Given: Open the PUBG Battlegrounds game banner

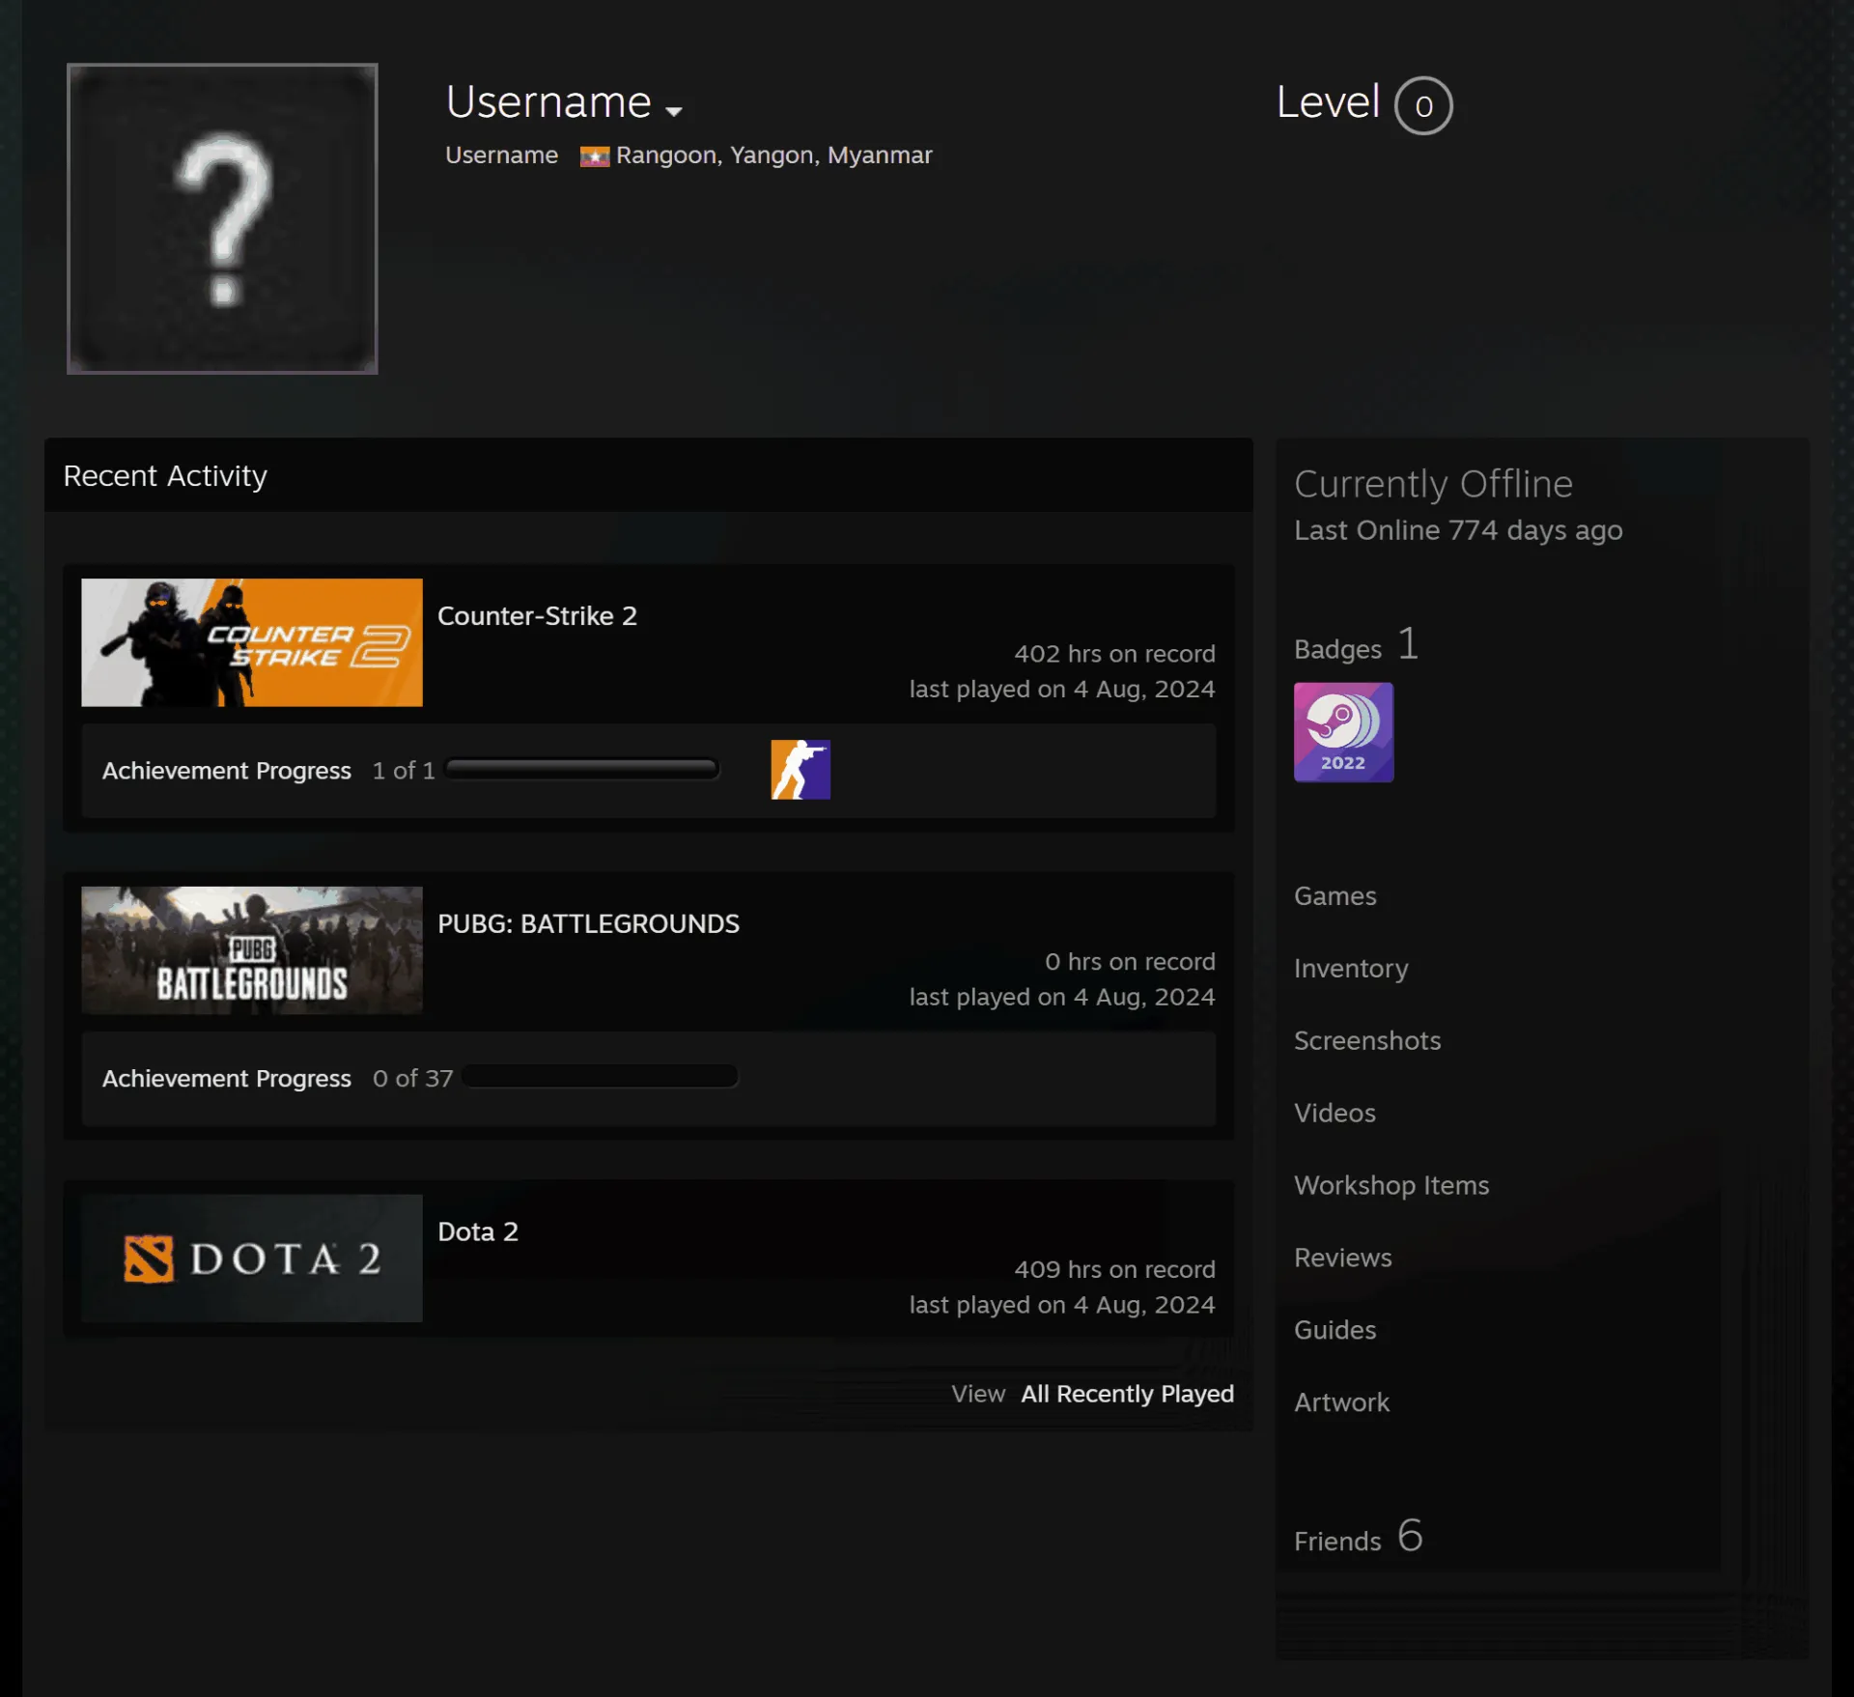Looking at the screenshot, I should point(252,950).
